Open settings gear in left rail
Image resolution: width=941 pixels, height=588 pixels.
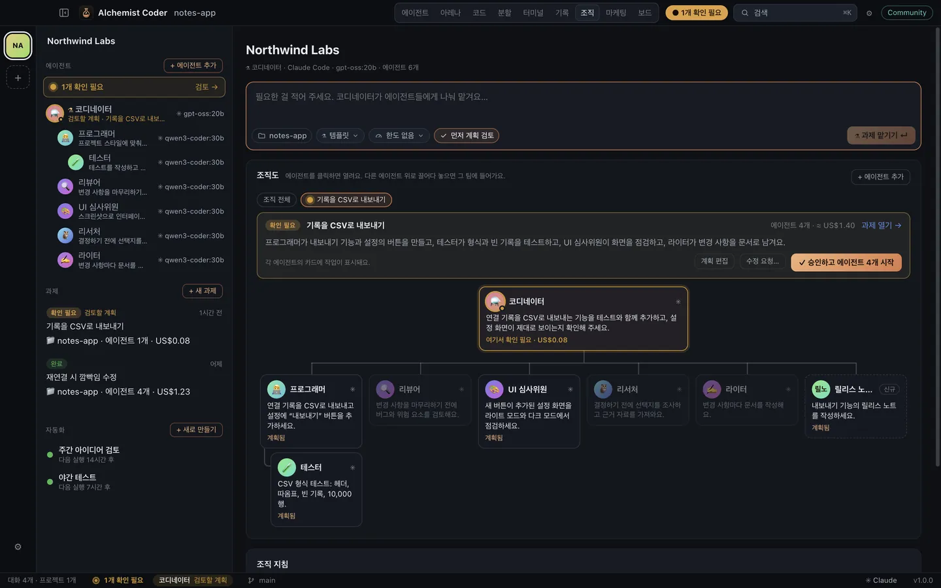click(x=18, y=547)
